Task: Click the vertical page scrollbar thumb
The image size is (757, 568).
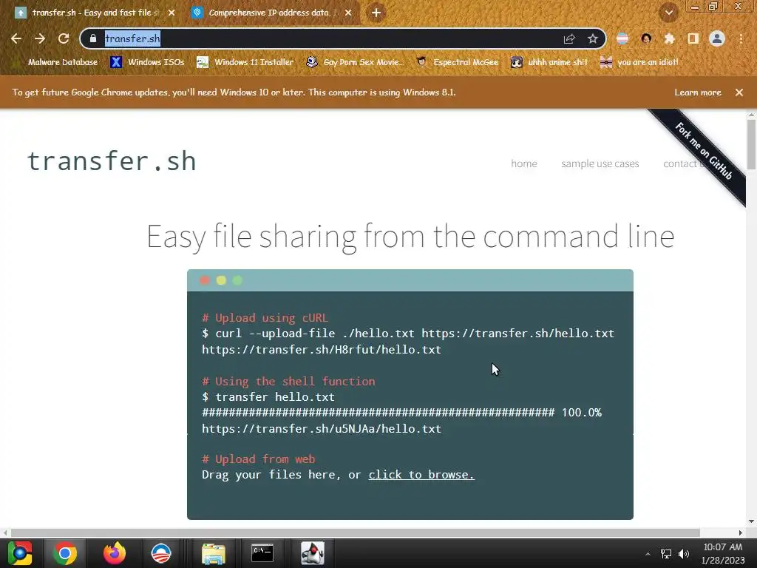Action: tap(751, 144)
